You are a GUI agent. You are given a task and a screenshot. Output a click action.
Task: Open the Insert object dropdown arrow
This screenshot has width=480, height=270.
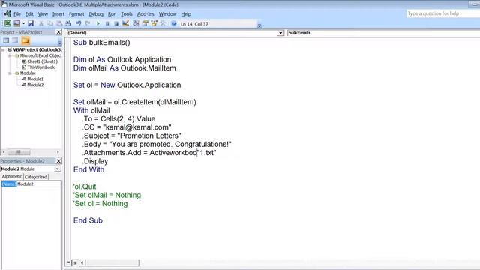tap(23, 23)
